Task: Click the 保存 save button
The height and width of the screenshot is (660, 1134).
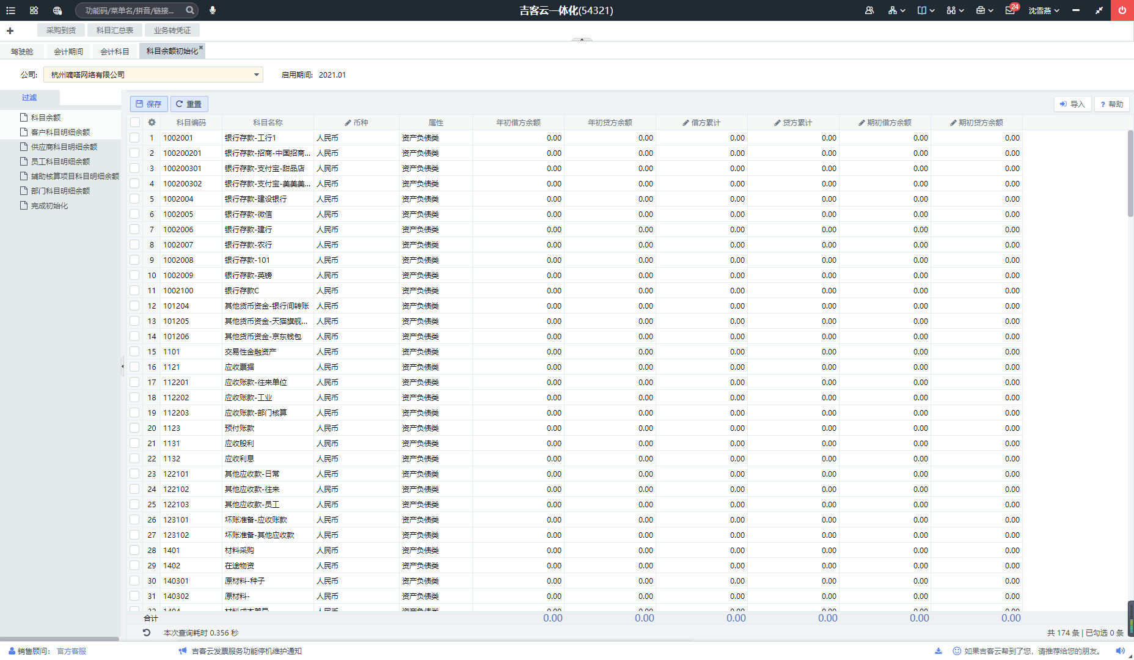Action: [x=149, y=104]
